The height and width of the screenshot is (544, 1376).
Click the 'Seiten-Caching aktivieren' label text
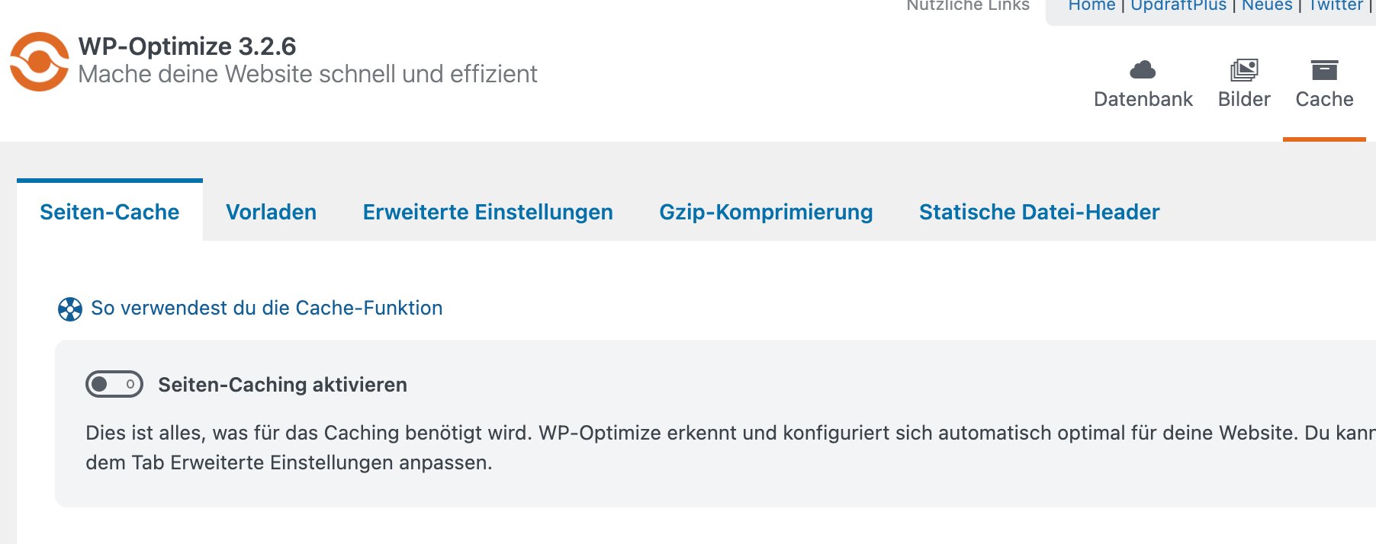[282, 385]
